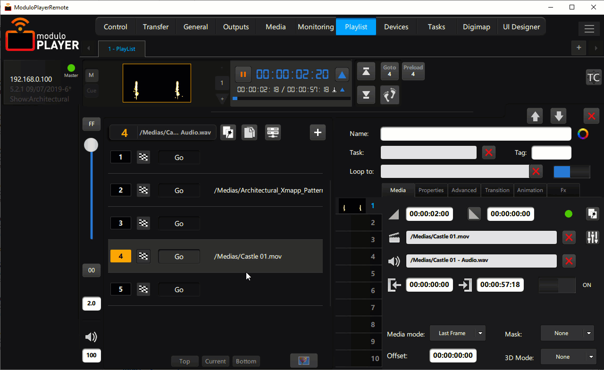Click the Top scroll button
The image size is (604, 370).
185,362
